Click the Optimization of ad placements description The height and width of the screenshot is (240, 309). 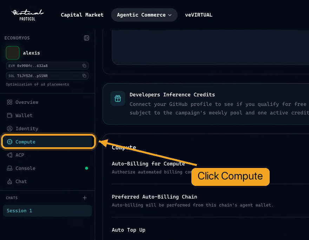[38, 84]
